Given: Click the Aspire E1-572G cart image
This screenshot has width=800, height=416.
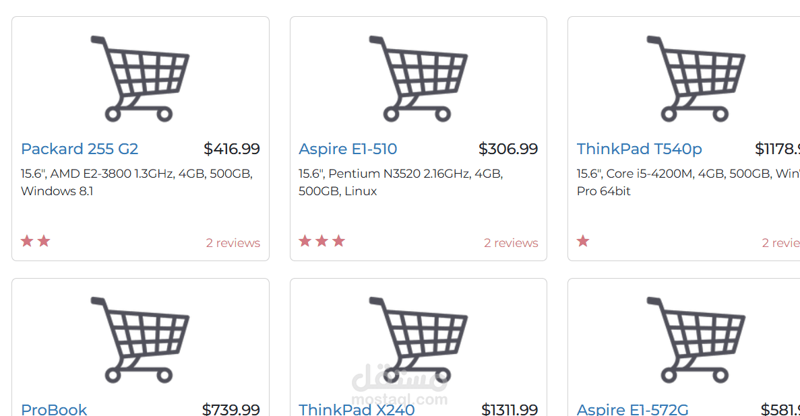Looking at the screenshot, I should click(x=696, y=340).
